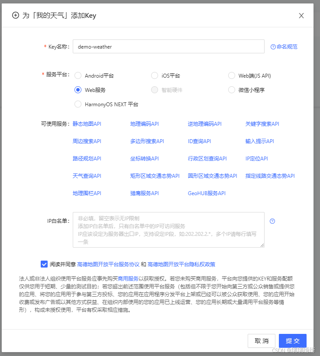320x356 pixels.
Task: Open the 圆形区域交通态势API link
Action: pyautogui.click(x=213, y=176)
